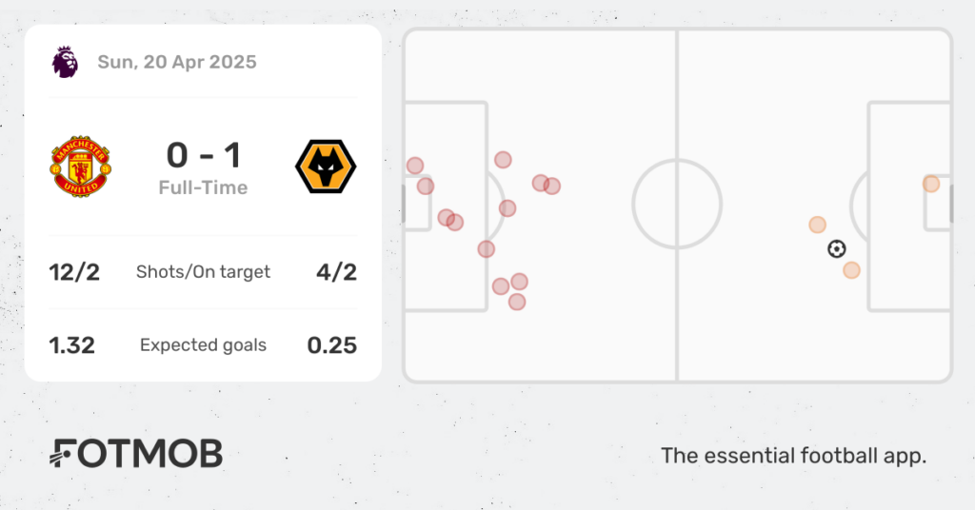The image size is (975, 510).
Task: Select Wolves shot marker above the goal icon
Action: 817,225
